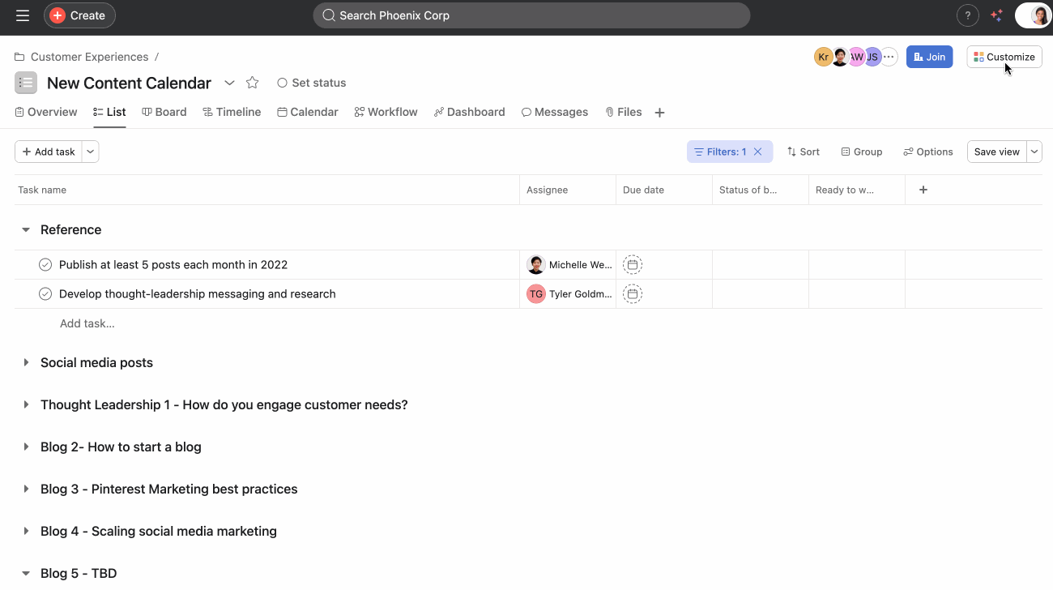Open the Save view dropdown arrow
Screen dimensions: 1053x590
click(x=1034, y=151)
